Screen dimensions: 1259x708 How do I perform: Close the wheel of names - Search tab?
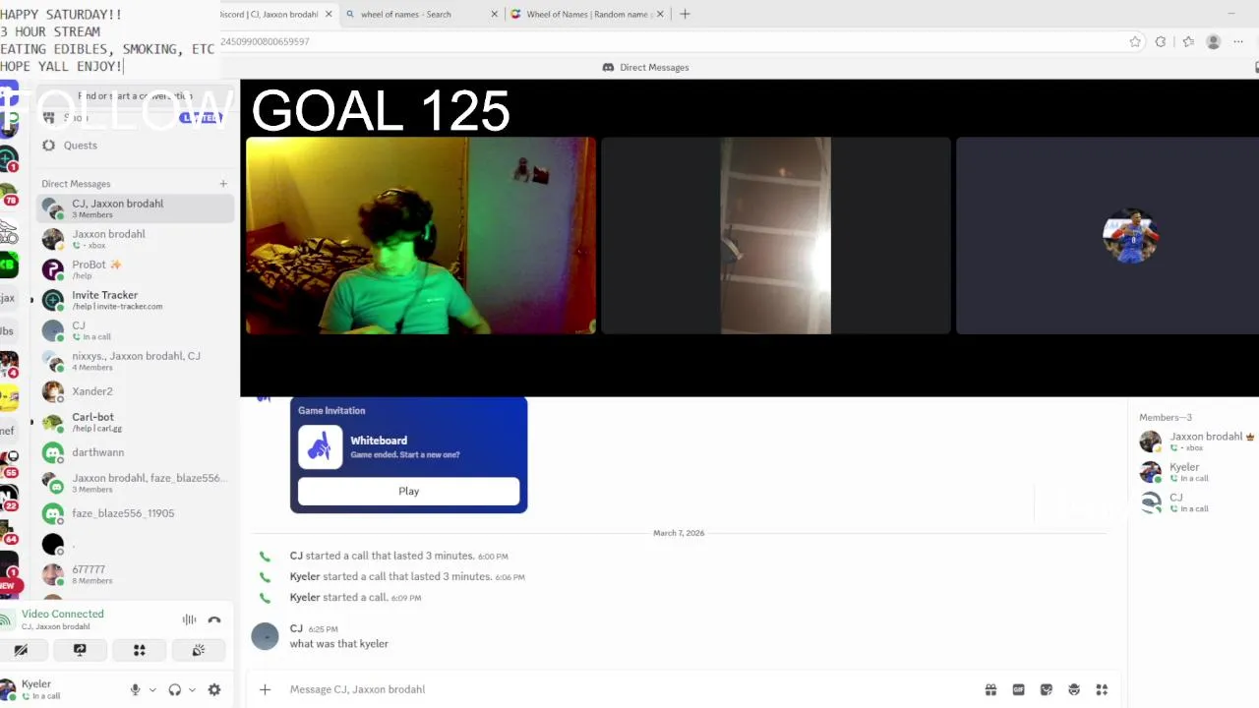pos(495,14)
